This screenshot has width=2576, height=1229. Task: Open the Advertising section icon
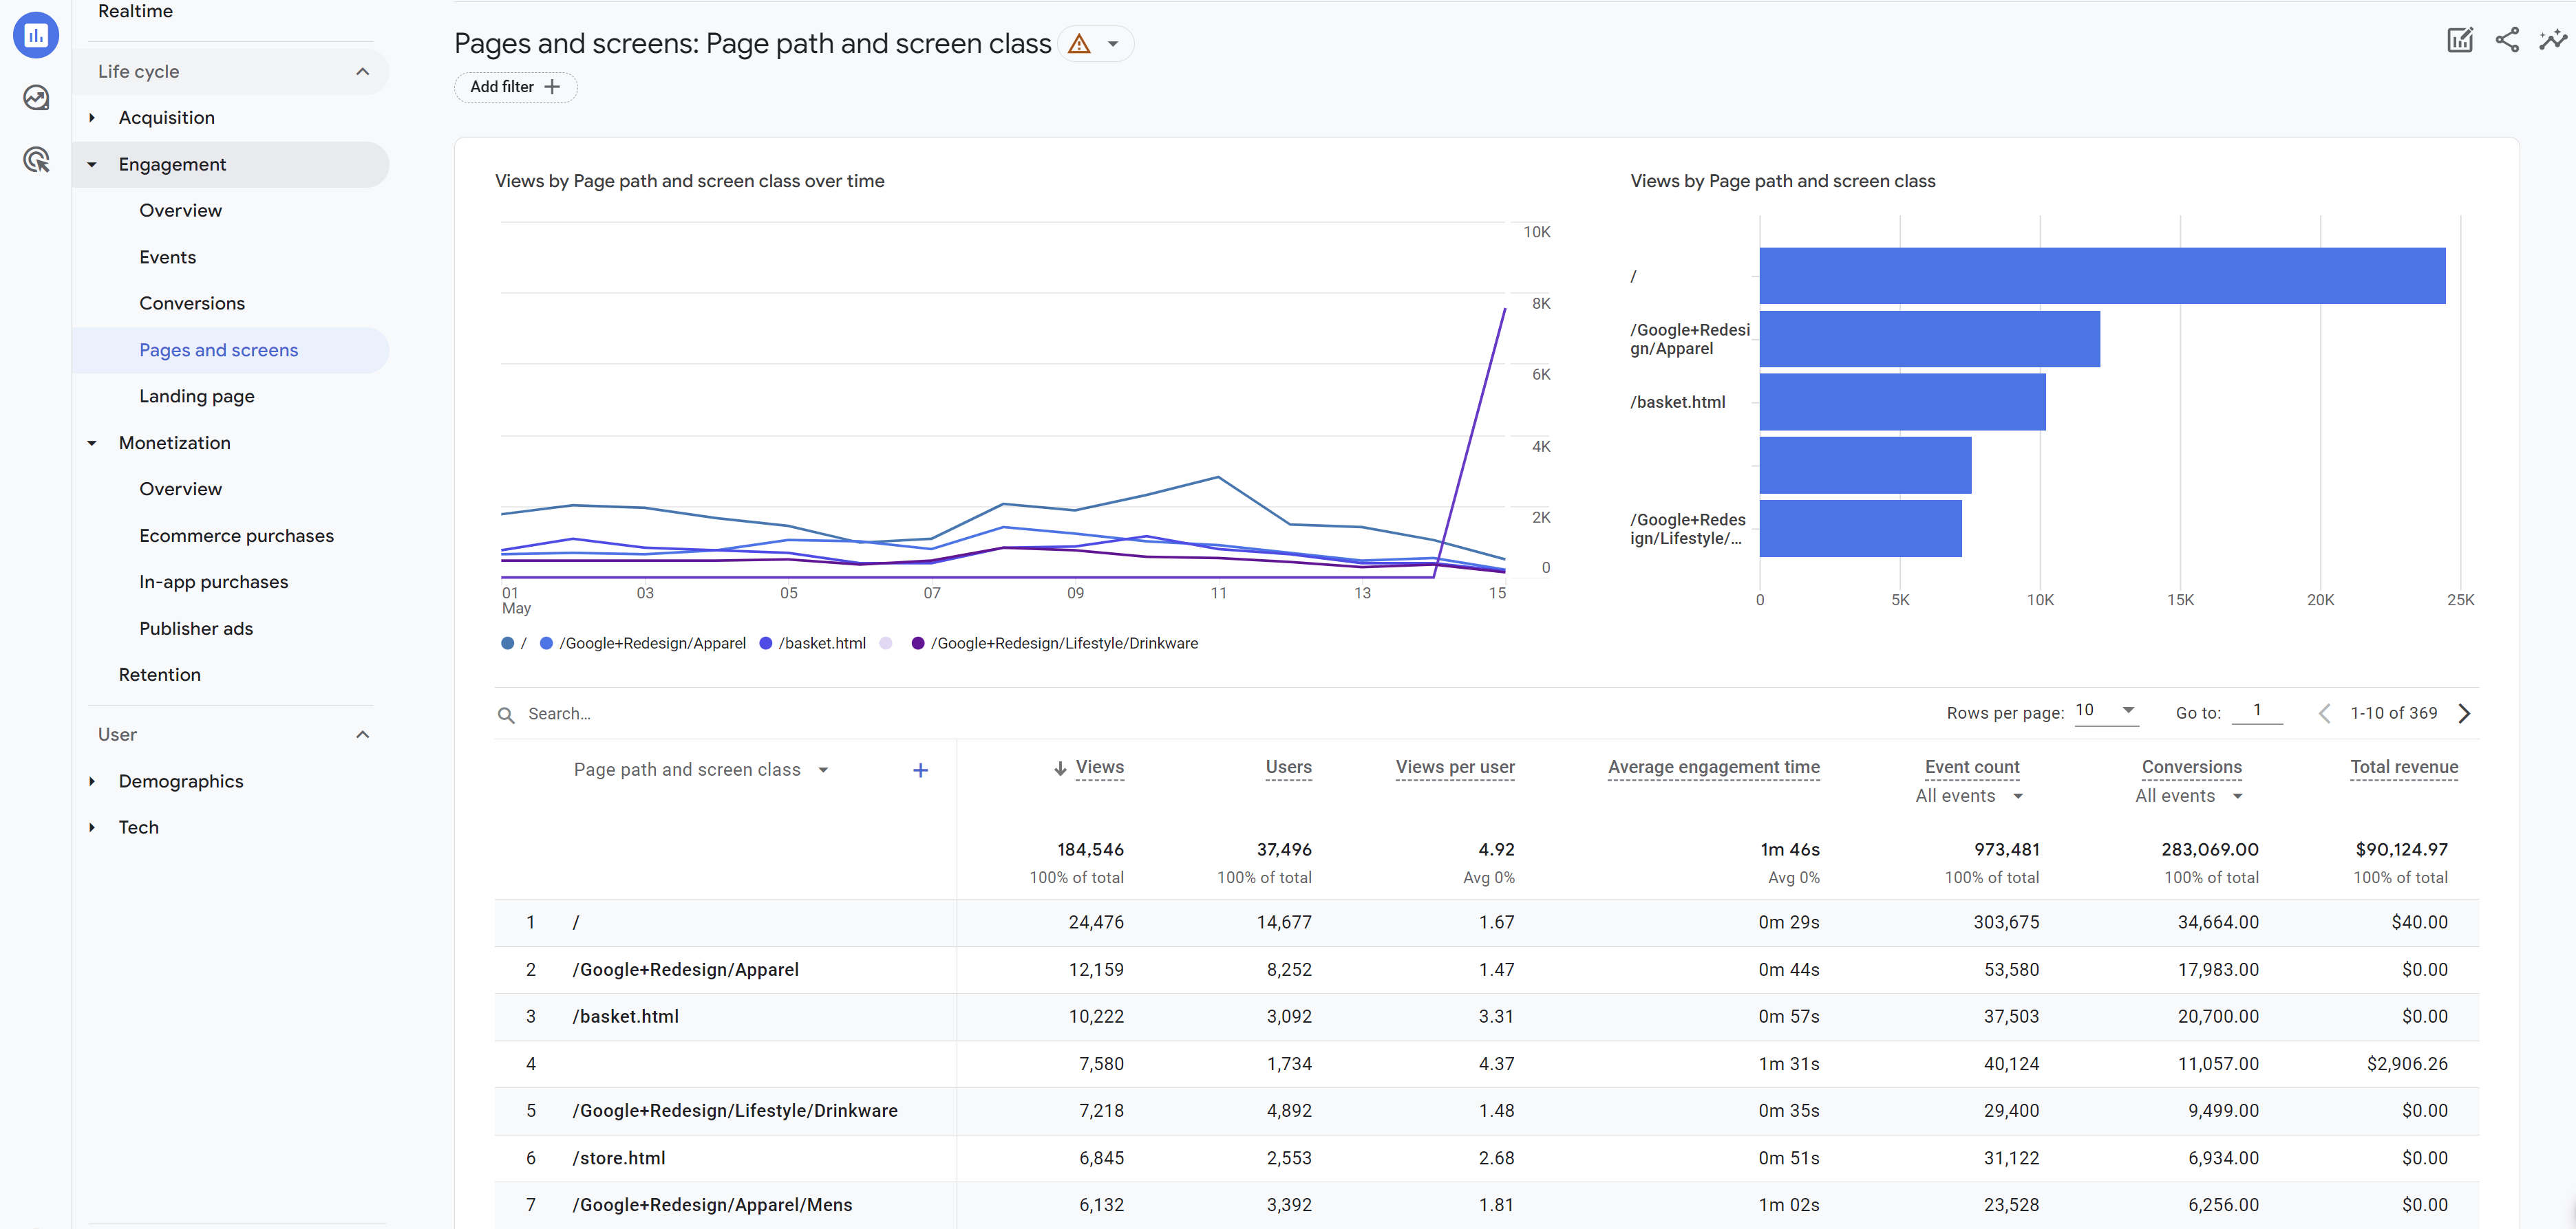click(x=36, y=159)
